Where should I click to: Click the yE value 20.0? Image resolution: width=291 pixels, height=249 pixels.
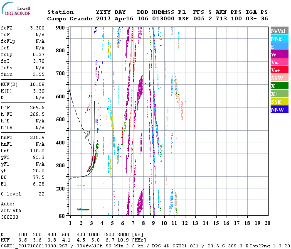pyautogui.click(x=39, y=171)
